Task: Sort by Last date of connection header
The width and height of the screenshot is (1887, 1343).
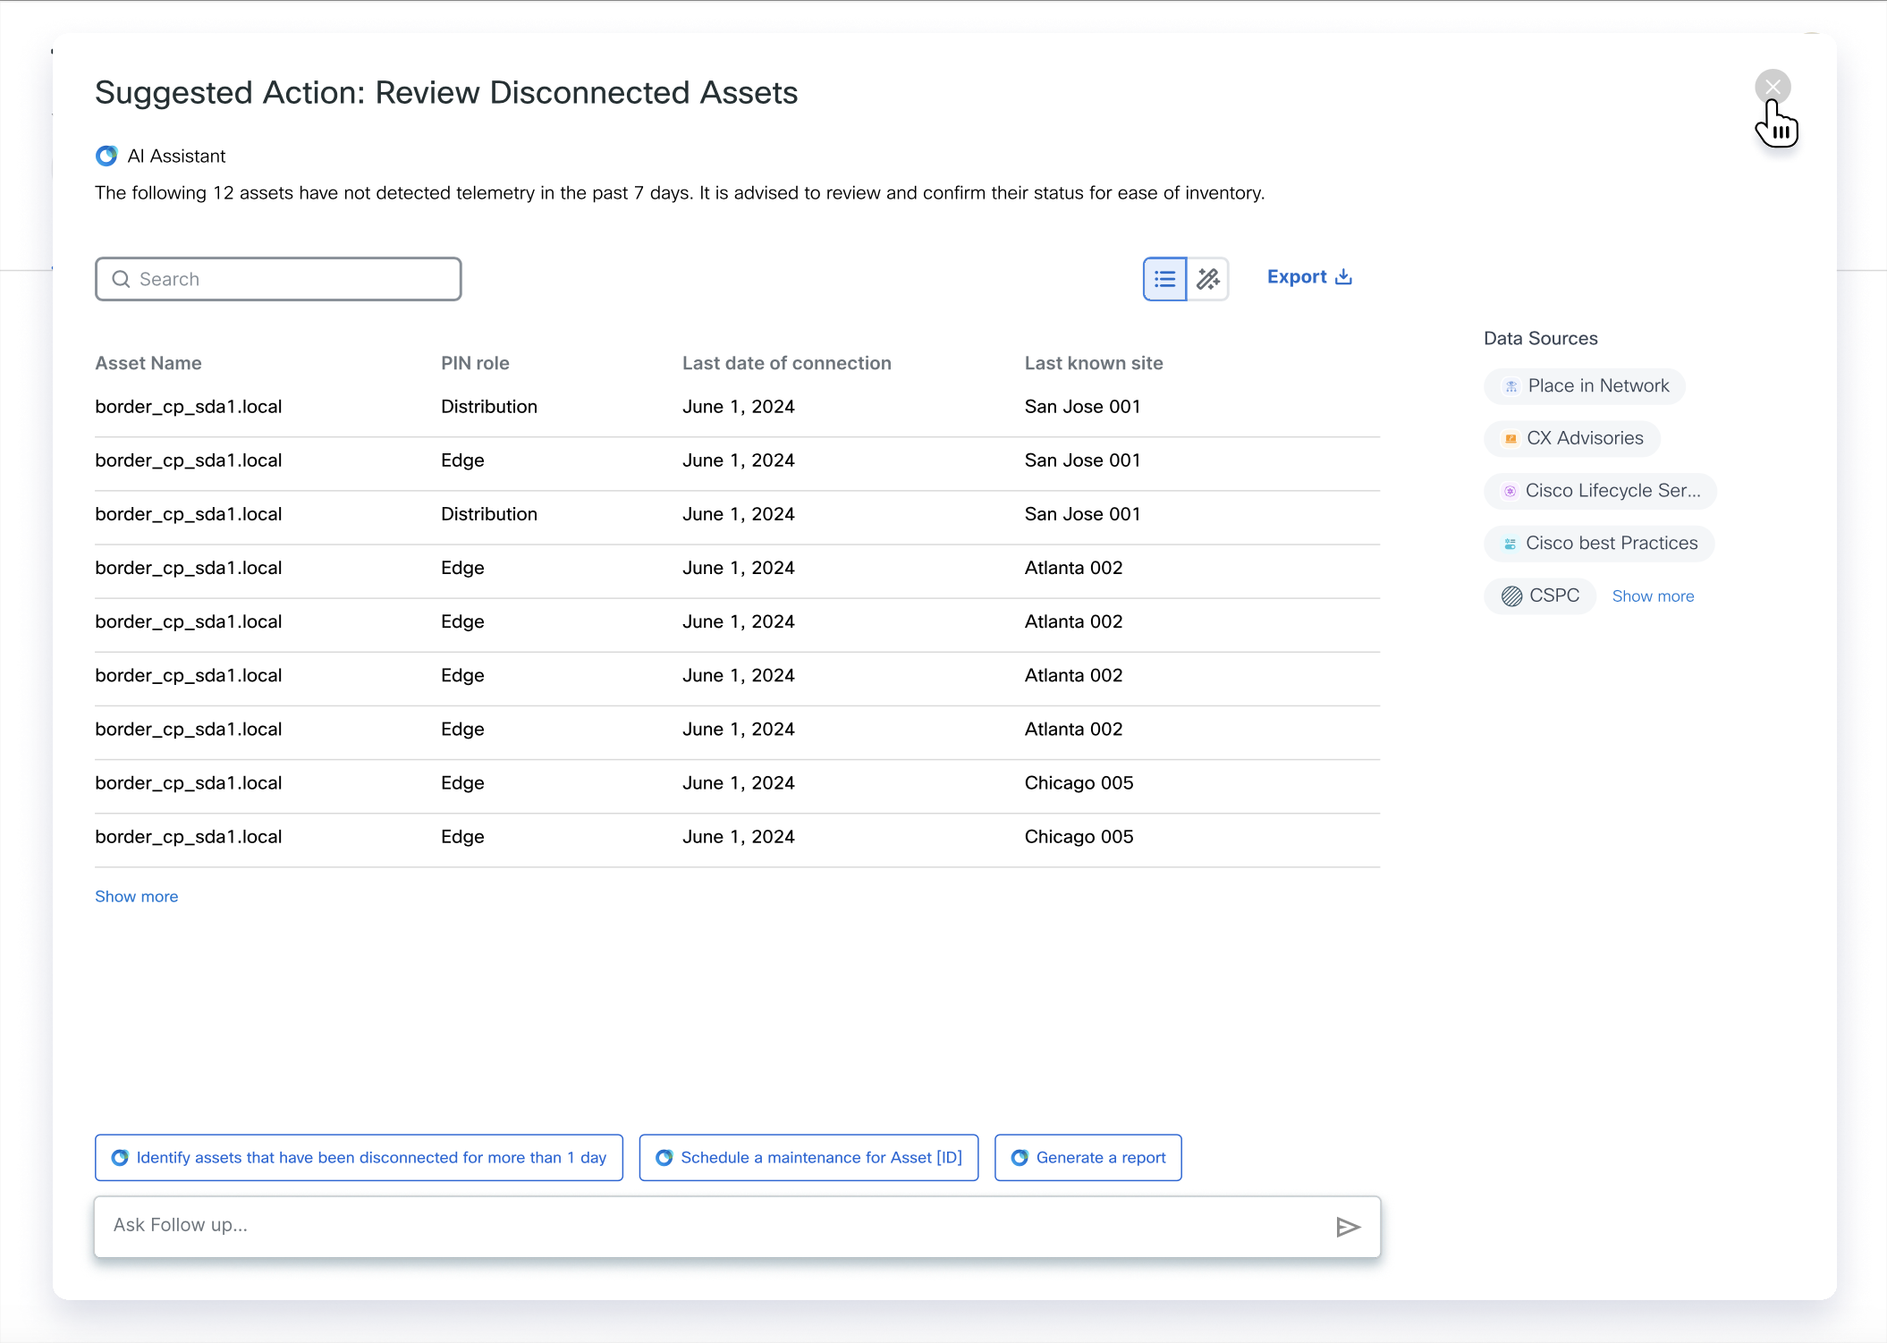Action: coord(786,363)
